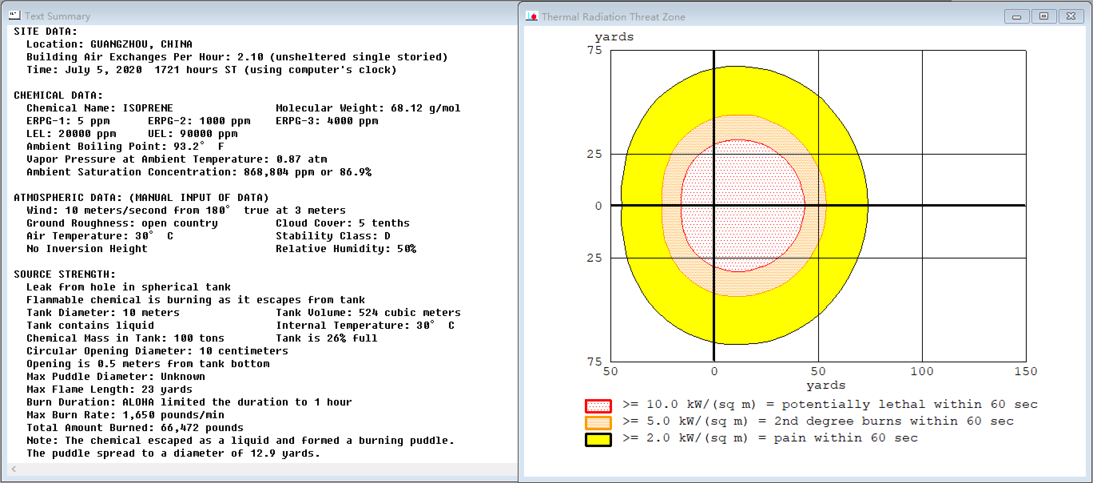Click the 'pain within 60 sec' legend text
Screen dimensions: 1093x483
[x=845, y=437]
